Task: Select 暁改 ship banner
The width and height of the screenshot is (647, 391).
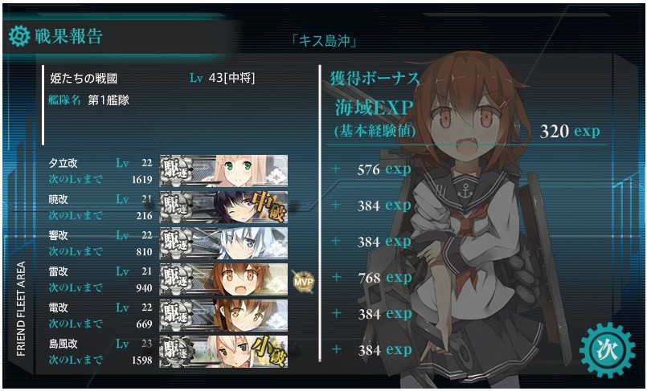Action: pos(223,207)
